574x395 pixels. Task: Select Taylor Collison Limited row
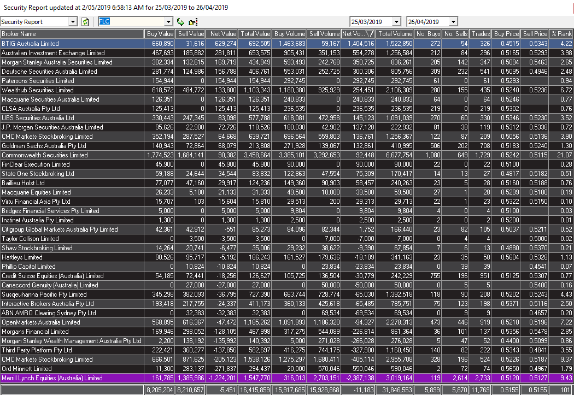[286, 239]
